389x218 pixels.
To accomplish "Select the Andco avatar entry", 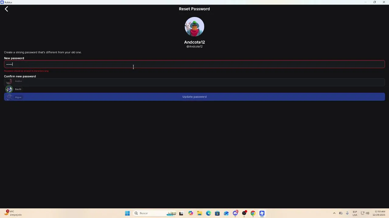I will tap(14, 81).
